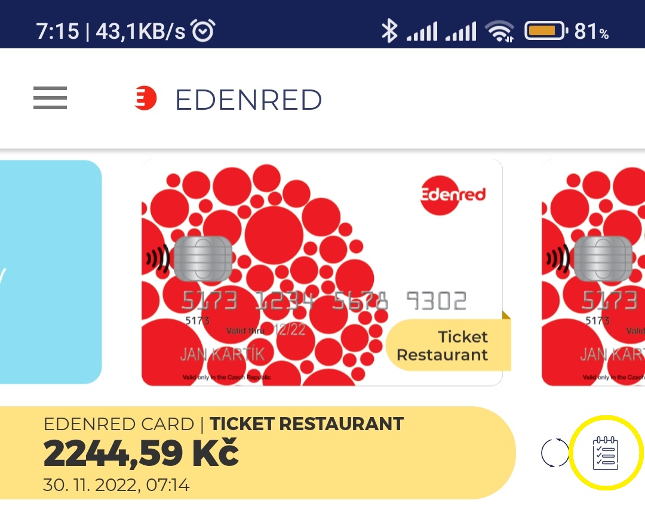Tap the card number 5173 1234 5678 9302
645x528 pixels.
click(x=324, y=300)
